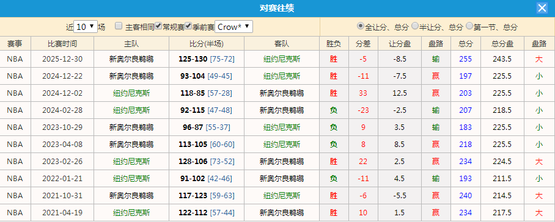Select the 全让分、总分 radio option

coord(361,26)
